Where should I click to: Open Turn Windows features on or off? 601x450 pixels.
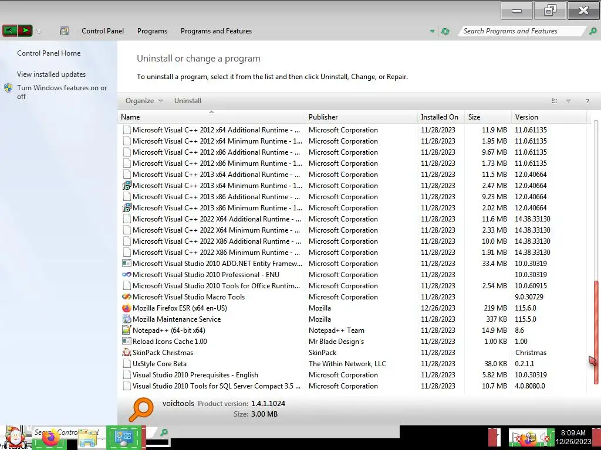[62, 92]
